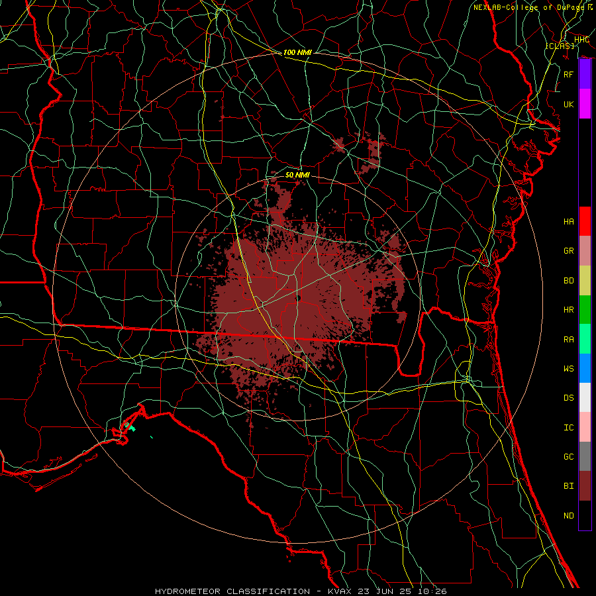Click the HHC product label

[x=581, y=40]
